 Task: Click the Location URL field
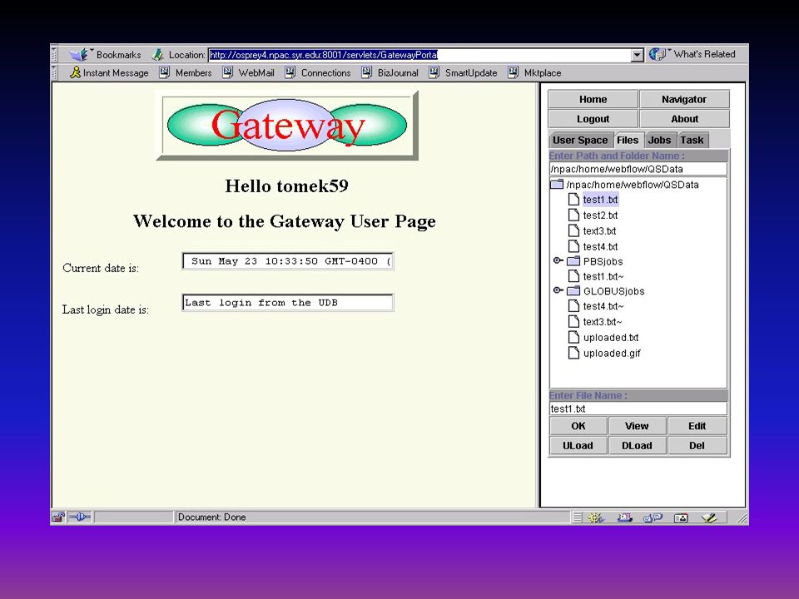[x=419, y=55]
